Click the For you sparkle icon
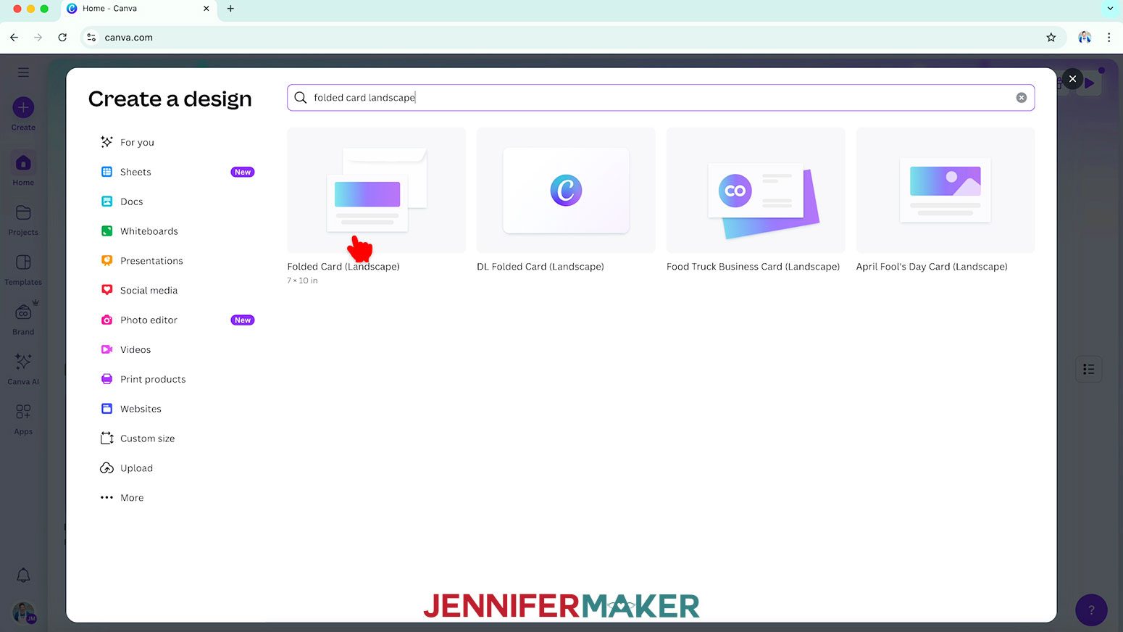The height and width of the screenshot is (632, 1123). 107,142
